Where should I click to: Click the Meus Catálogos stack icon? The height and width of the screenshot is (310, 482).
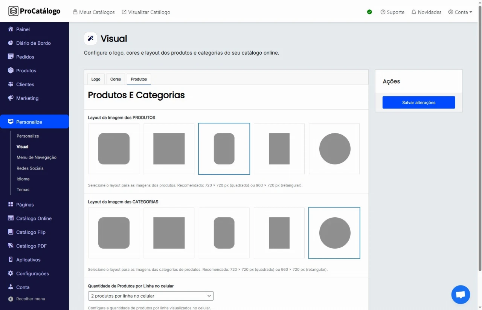(x=75, y=12)
